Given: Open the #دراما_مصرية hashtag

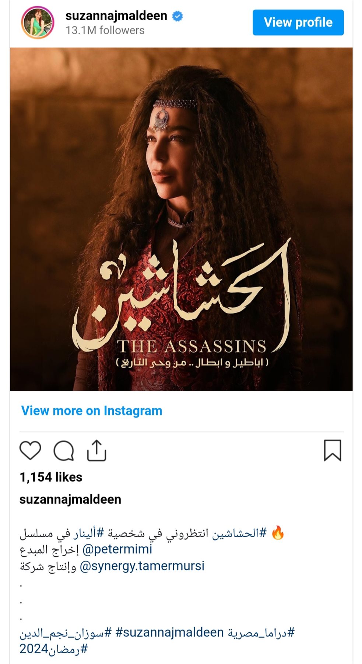Looking at the screenshot, I should click(261, 633).
